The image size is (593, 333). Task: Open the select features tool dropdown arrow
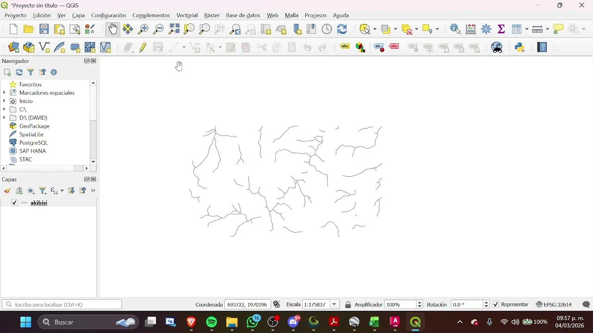375,29
